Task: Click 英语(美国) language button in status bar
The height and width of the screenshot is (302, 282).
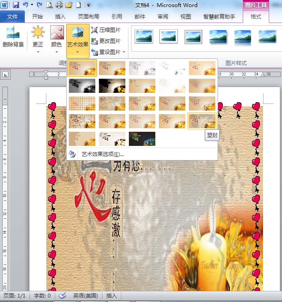Action: (x=85, y=296)
